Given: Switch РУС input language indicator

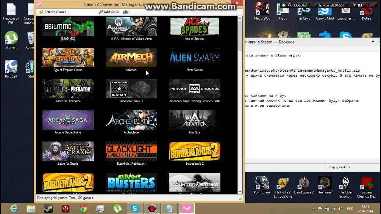Looking at the screenshot, I should point(351,208).
